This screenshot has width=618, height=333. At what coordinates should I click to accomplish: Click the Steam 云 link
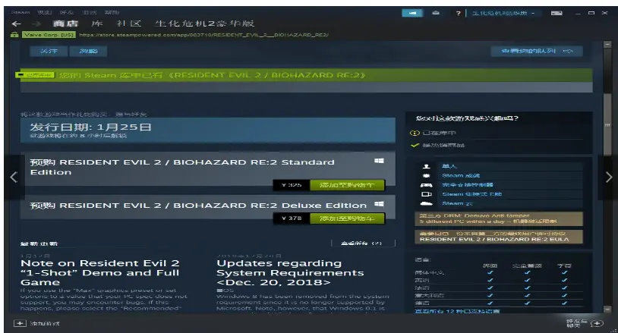click(457, 203)
